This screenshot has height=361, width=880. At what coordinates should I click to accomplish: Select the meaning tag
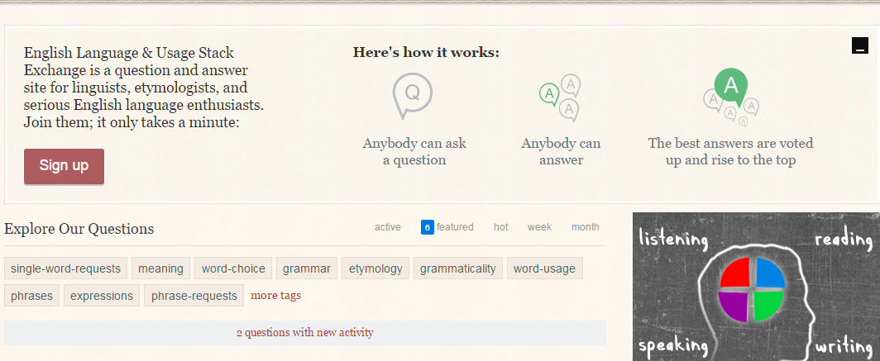(161, 268)
